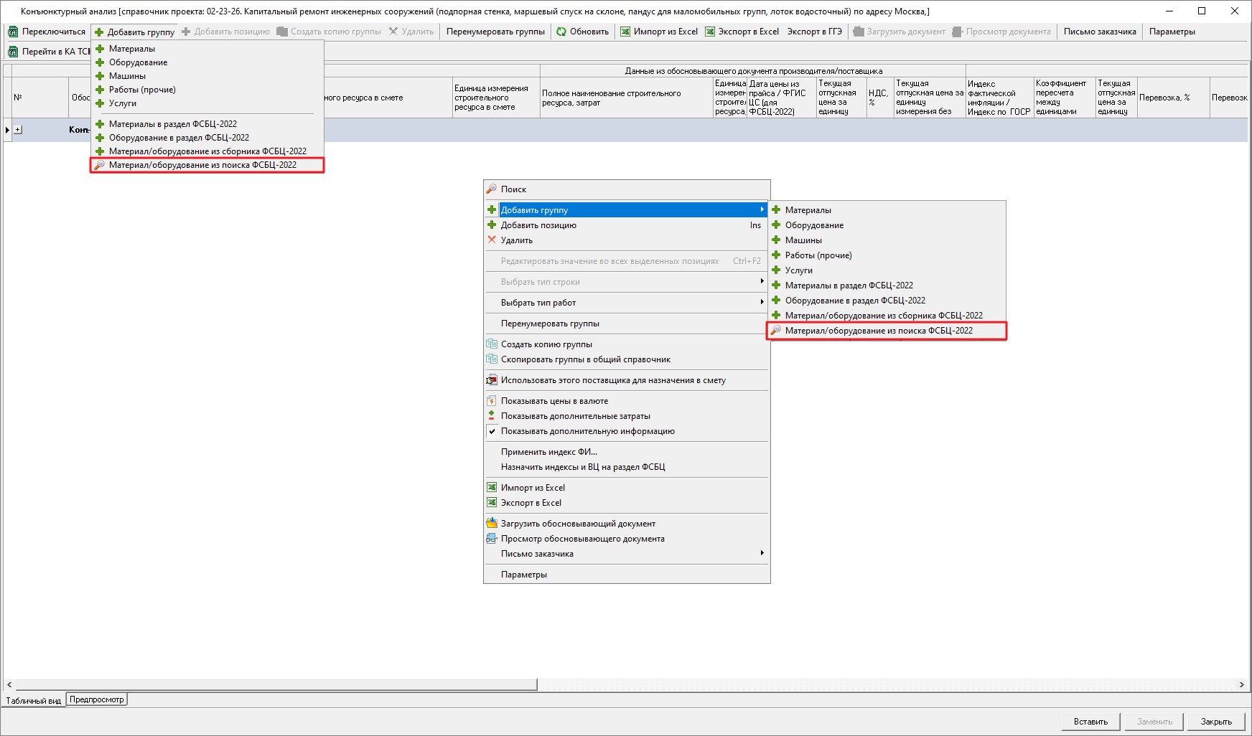The width and height of the screenshot is (1252, 736).
Task: Click the Перейти в КА ТСН toolbar button
Action: point(49,52)
